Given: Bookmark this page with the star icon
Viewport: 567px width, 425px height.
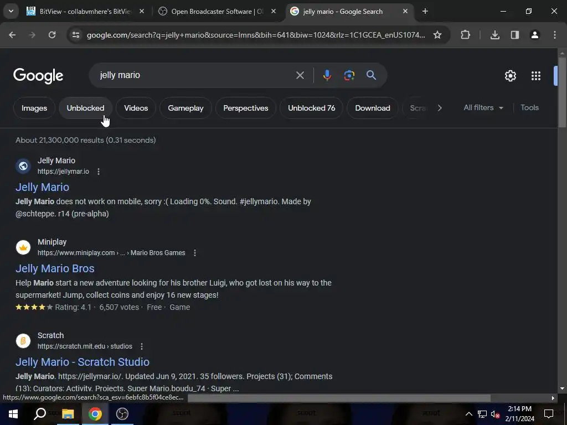Looking at the screenshot, I should [437, 35].
